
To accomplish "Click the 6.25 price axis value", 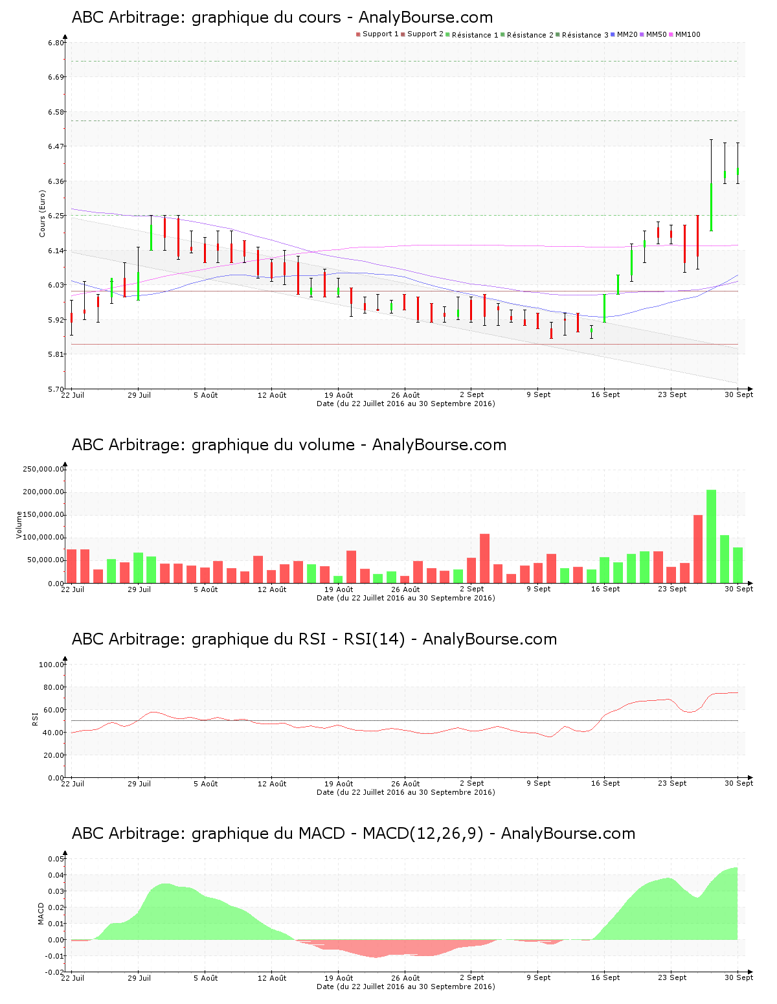I will [x=56, y=216].
